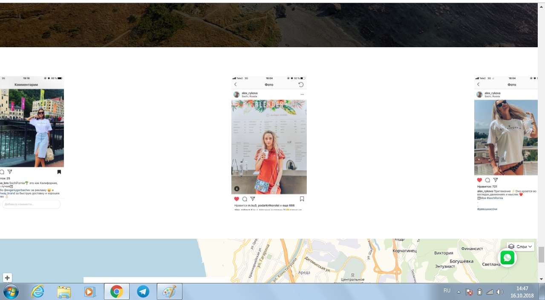
Task: Click the red heart in right screenshot
Action: [479, 180]
